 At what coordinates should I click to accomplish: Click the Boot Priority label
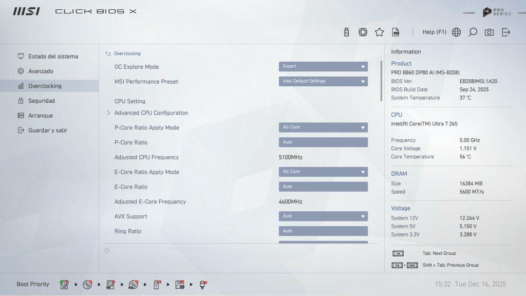[x=33, y=284]
